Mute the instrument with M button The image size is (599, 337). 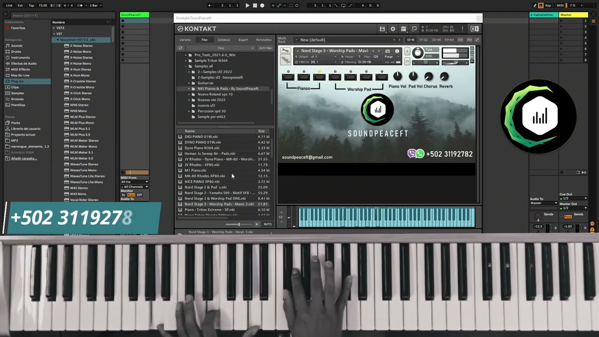pyautogui.click(x=407, y=62)
